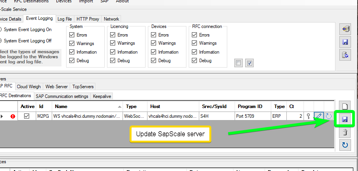358x171 pixels.
Task: Click the new blank document icon
Action: tap(345, 106)
